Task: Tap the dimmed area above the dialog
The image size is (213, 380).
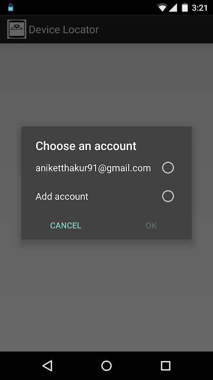Action: (x=106, y=85)
